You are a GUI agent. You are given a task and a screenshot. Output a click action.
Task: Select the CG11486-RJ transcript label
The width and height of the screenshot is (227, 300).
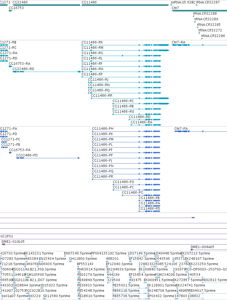tap(98, 80)
